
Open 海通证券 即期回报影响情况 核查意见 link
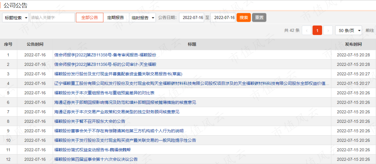125,102
